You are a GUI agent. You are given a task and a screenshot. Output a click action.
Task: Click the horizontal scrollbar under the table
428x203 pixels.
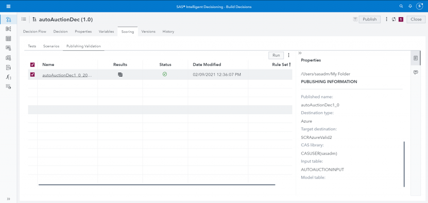pyautogui.click(x=157, y=185)
